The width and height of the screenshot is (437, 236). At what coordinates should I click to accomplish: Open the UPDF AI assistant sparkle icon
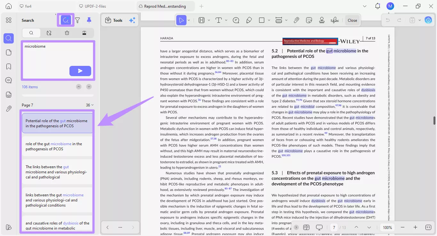[x=132, y=20]
